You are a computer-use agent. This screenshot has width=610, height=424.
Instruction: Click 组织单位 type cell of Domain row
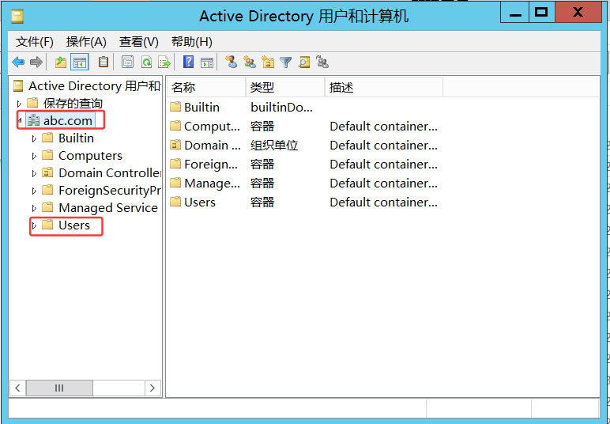[274, 146]
